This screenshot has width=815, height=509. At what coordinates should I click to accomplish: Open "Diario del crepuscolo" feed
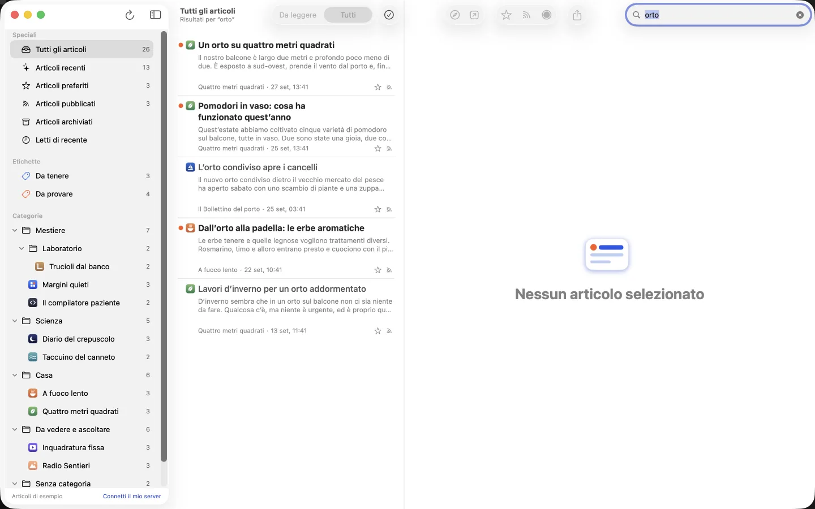click(81, 339)
